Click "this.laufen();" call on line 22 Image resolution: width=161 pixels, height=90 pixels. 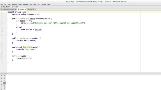click(x=24, y=58)
